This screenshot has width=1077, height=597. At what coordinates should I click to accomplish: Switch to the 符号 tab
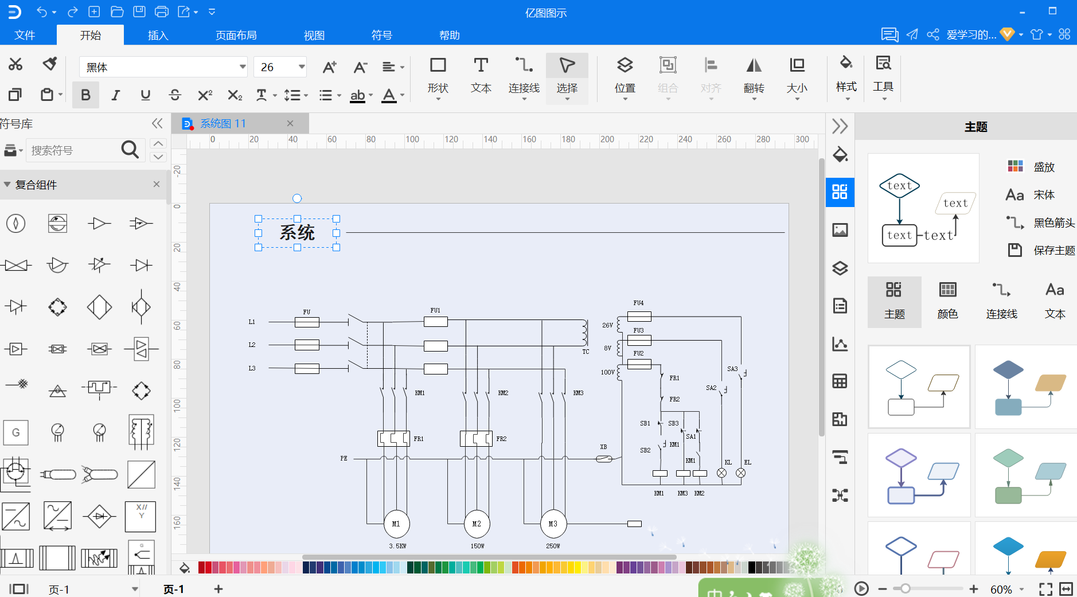click(x=381, y=35)
